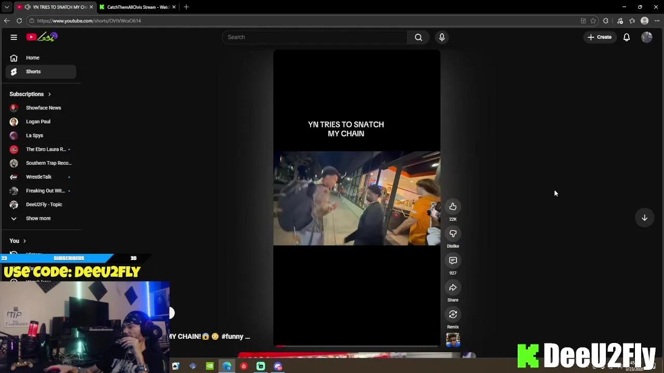Open the media control music icon
The width and height of the screenshot is (664, 373).
tap(620, 21)
